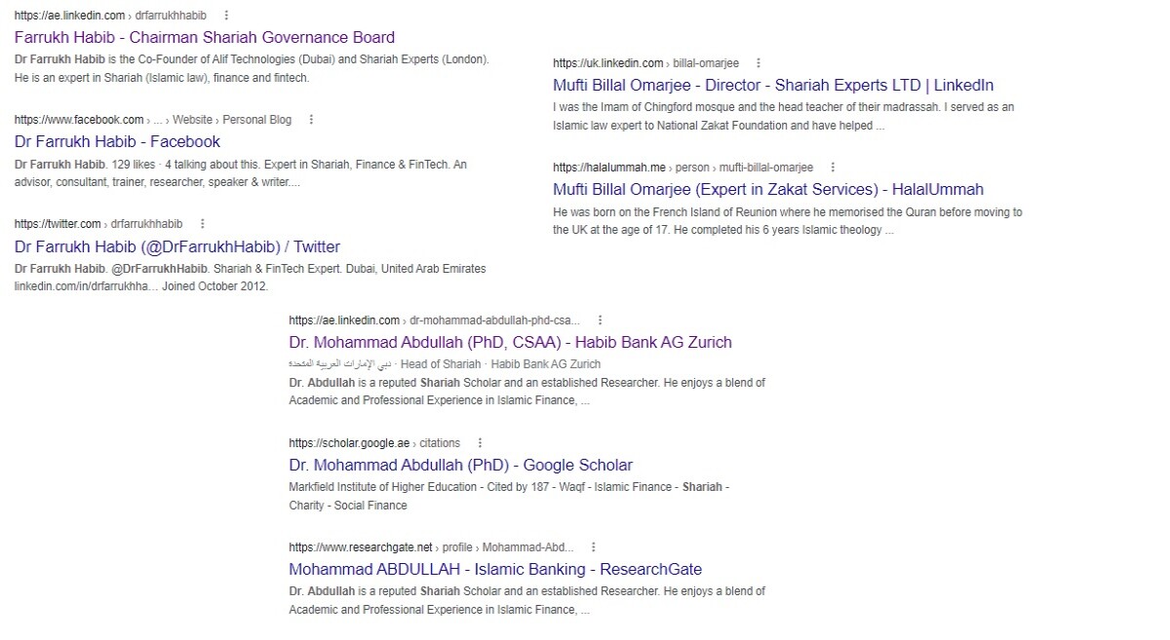Click the ae.linkedin.com drfarrukhhabib URL breadcrumb
Screen dimensions: 1170x640
(110, 16)
